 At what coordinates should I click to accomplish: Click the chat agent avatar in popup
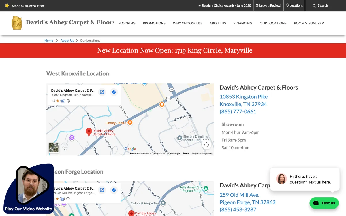point(281,179)
